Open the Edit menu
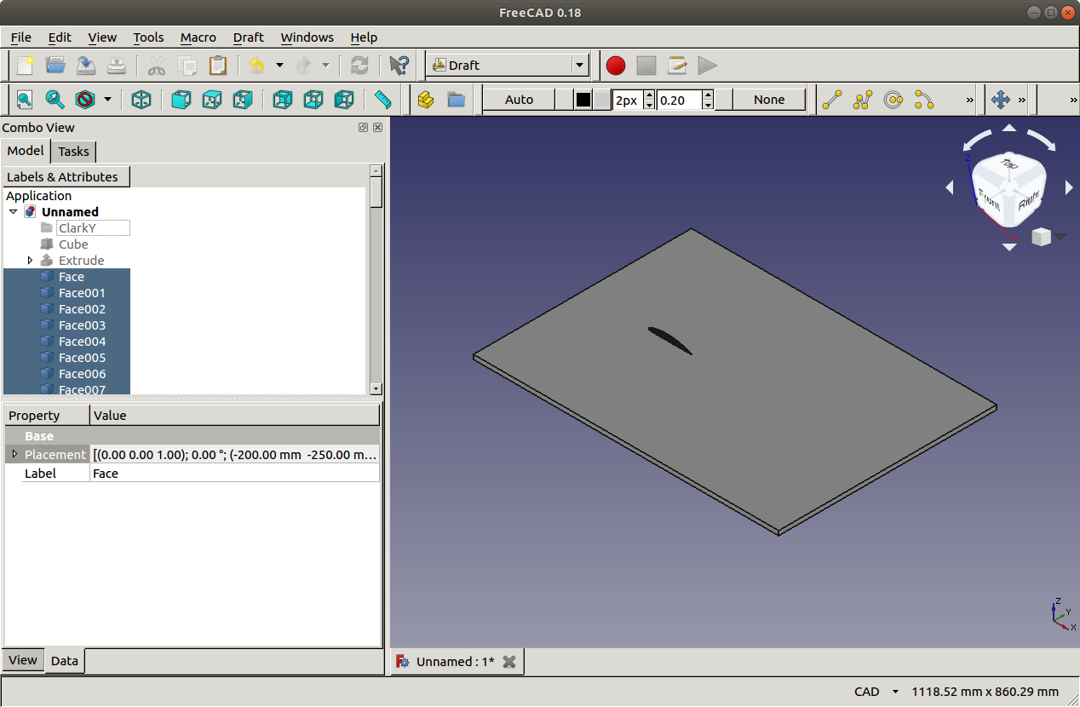The image size is (1080, 707). coord(60,37)
